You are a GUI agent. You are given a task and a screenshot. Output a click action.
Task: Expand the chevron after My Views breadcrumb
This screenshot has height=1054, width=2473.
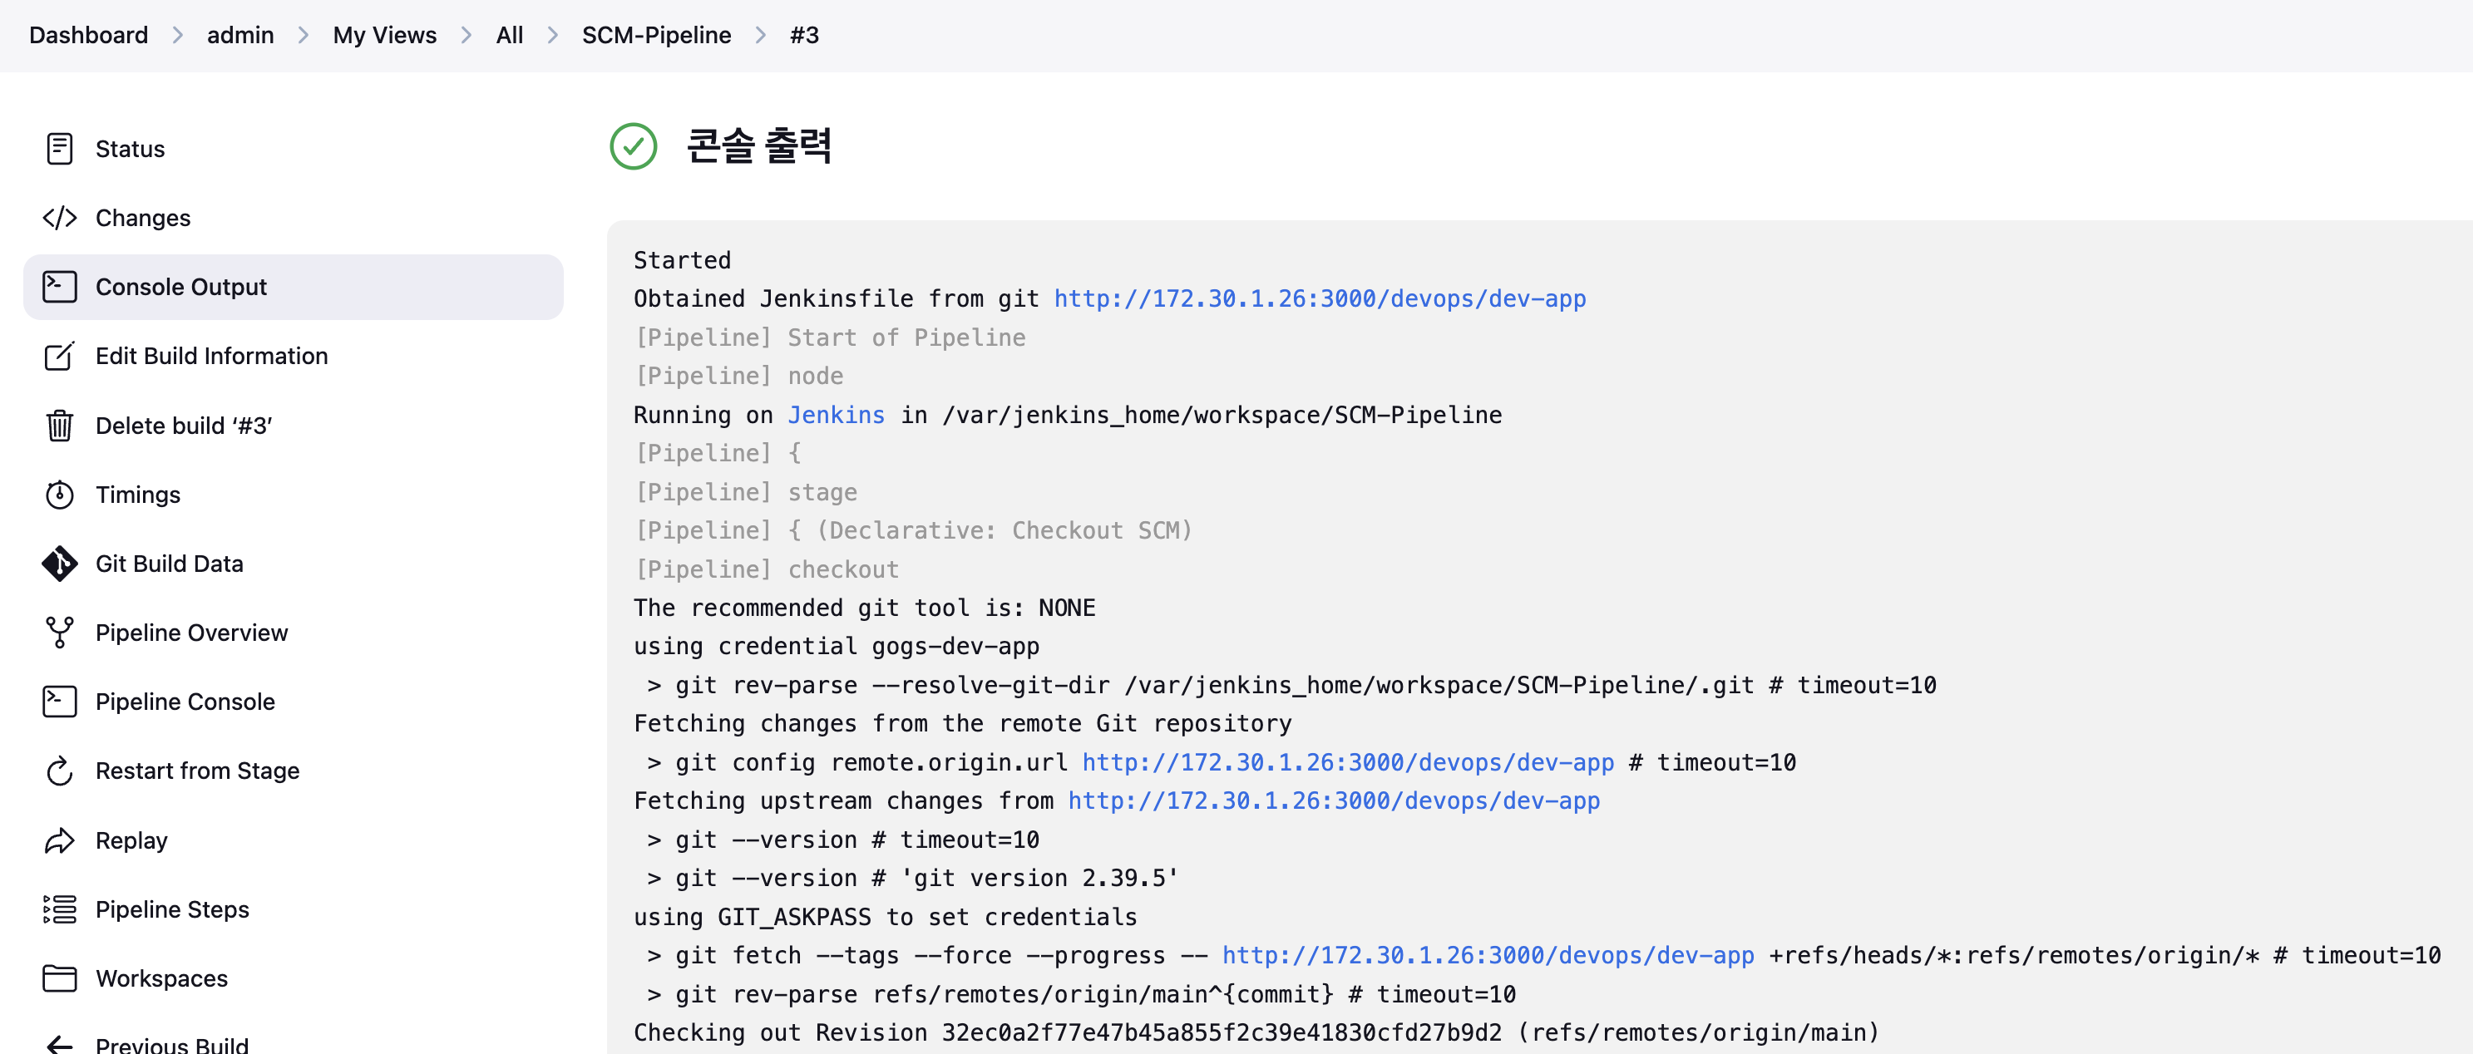pos(466,36)
